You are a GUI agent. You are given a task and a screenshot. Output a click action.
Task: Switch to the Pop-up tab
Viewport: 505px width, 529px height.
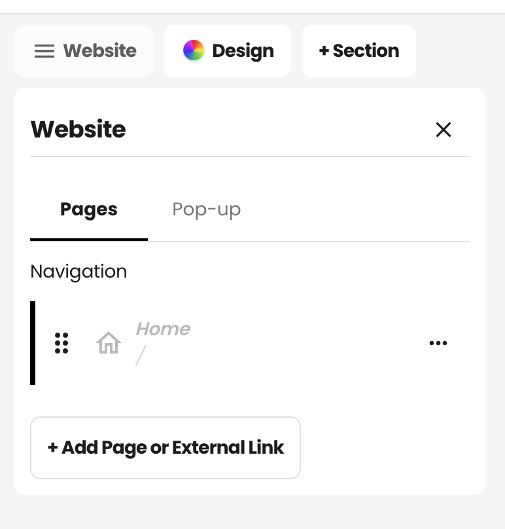coord(207,209)
